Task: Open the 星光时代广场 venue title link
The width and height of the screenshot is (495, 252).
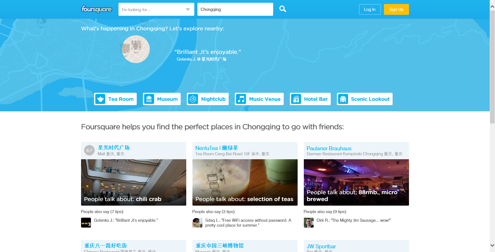Action: coord(114,147)
